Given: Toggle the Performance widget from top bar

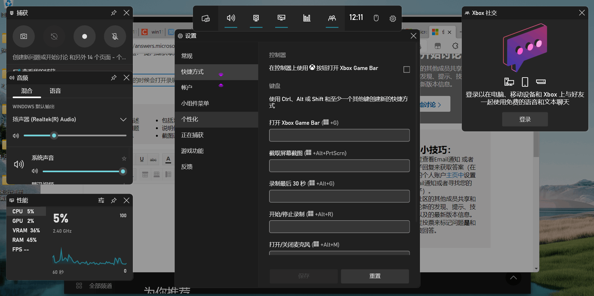Looking at the screenshot, I should [282, 18].
